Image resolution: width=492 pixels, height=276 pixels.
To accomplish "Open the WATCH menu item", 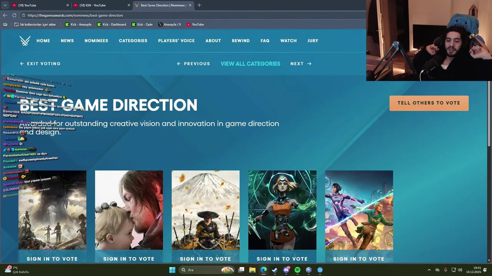I will pyautogui.click(x=288, y=41).
